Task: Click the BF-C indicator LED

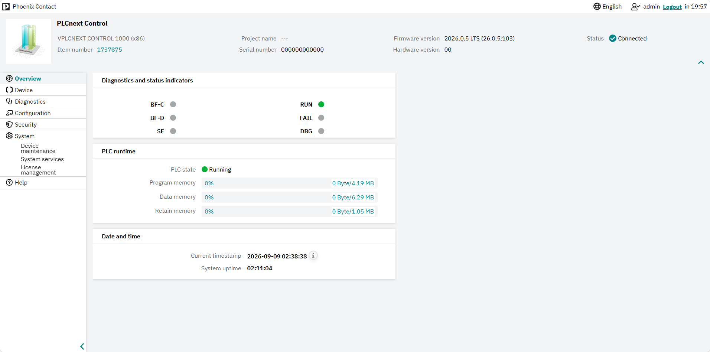Action: [x=173, y=104]
